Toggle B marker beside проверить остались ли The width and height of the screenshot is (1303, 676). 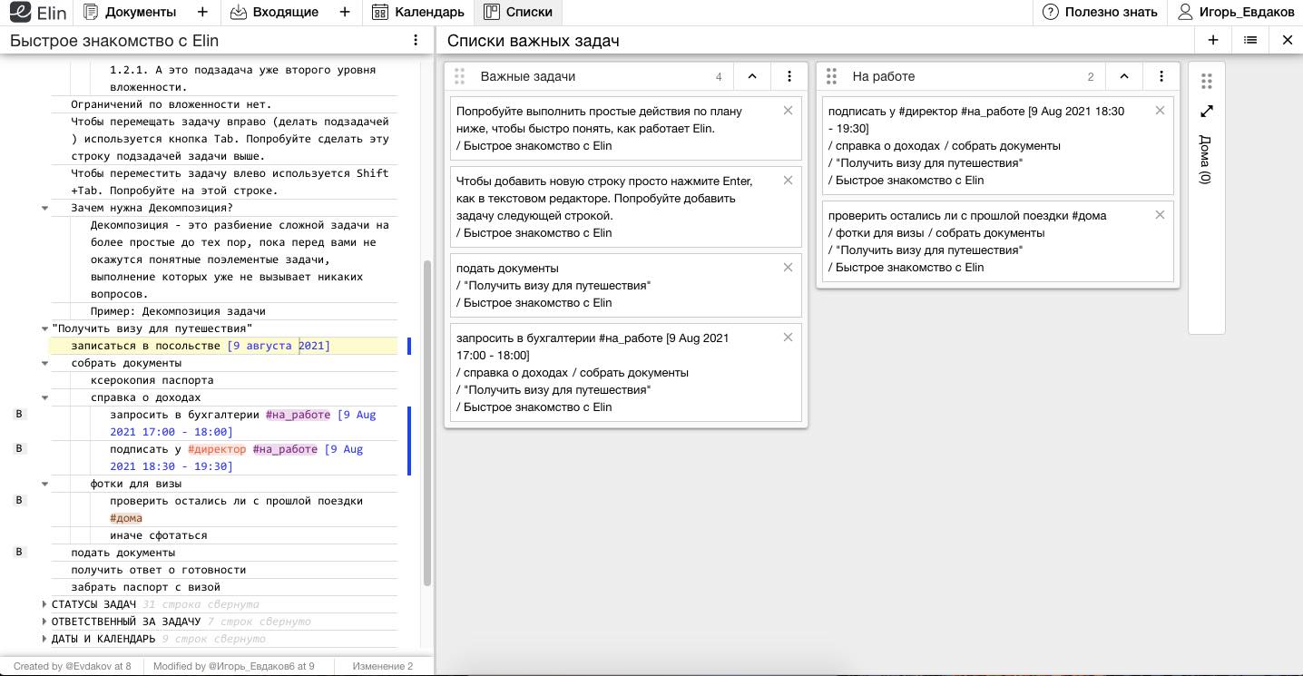pos(19,500)
